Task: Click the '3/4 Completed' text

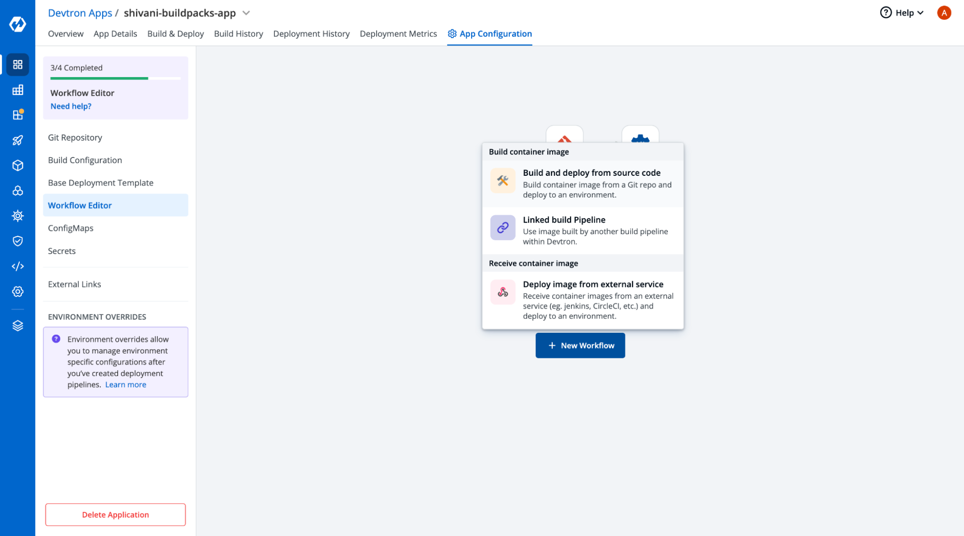Action: [x=76, y=68]
